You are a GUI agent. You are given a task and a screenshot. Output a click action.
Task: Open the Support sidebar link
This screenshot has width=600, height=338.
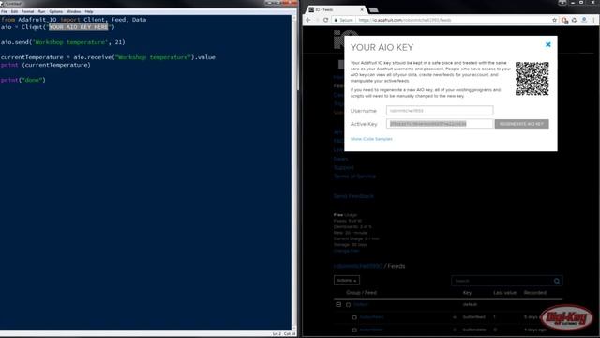pyautogui.click(x=344, y=167)
